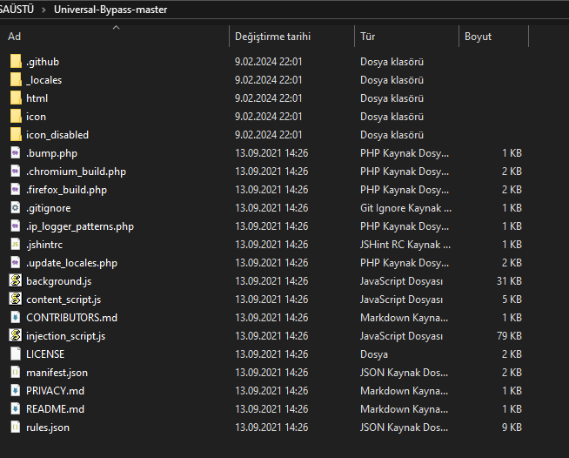The image size is (569, 458).
Task: Click the LICENSE blank file icon
Action: (x=15, y=354)
